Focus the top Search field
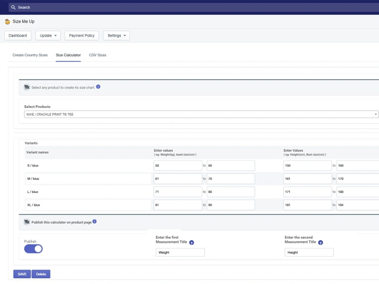Image resolution: width=379 pixels, height=284 pixels. pyautogui.click(x=193, y=8)
